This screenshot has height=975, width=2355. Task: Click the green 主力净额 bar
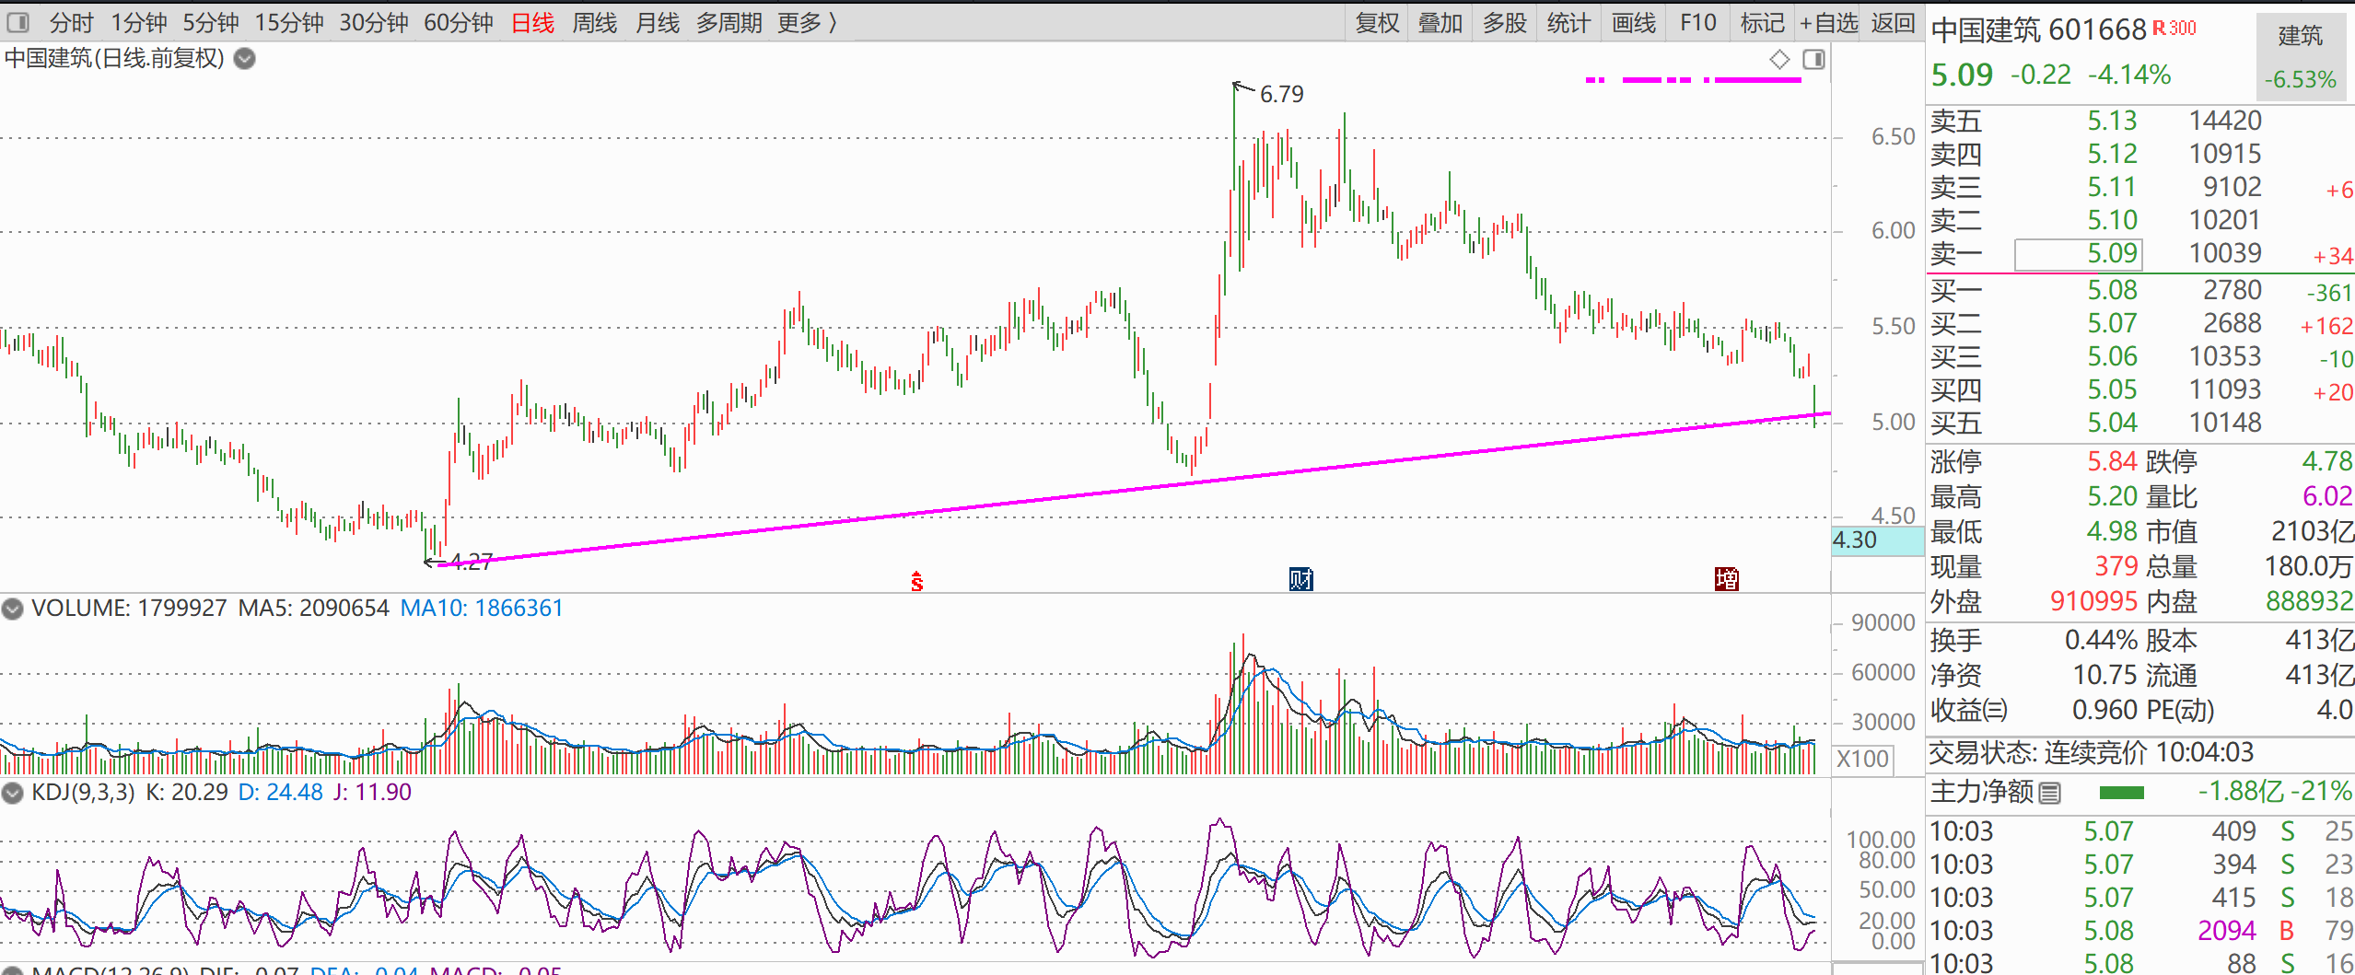2122,793
